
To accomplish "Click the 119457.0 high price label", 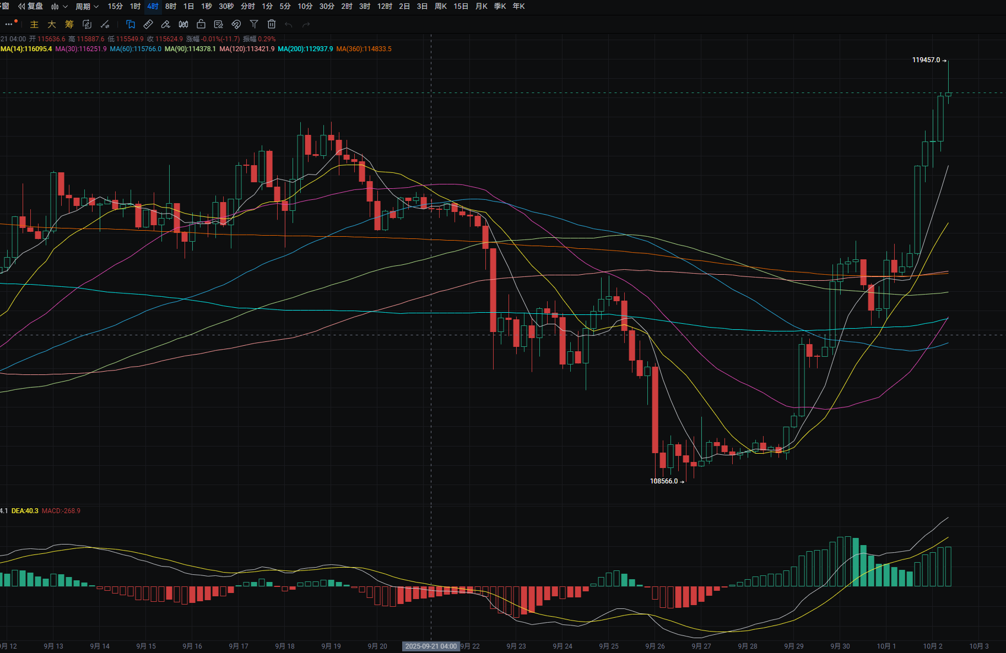I will point(926,60).
